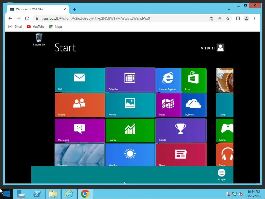Viewport: 265px width, 199px height.
Task: Click the Windows Start button on taskbar
Action: [x=6, y=194]
